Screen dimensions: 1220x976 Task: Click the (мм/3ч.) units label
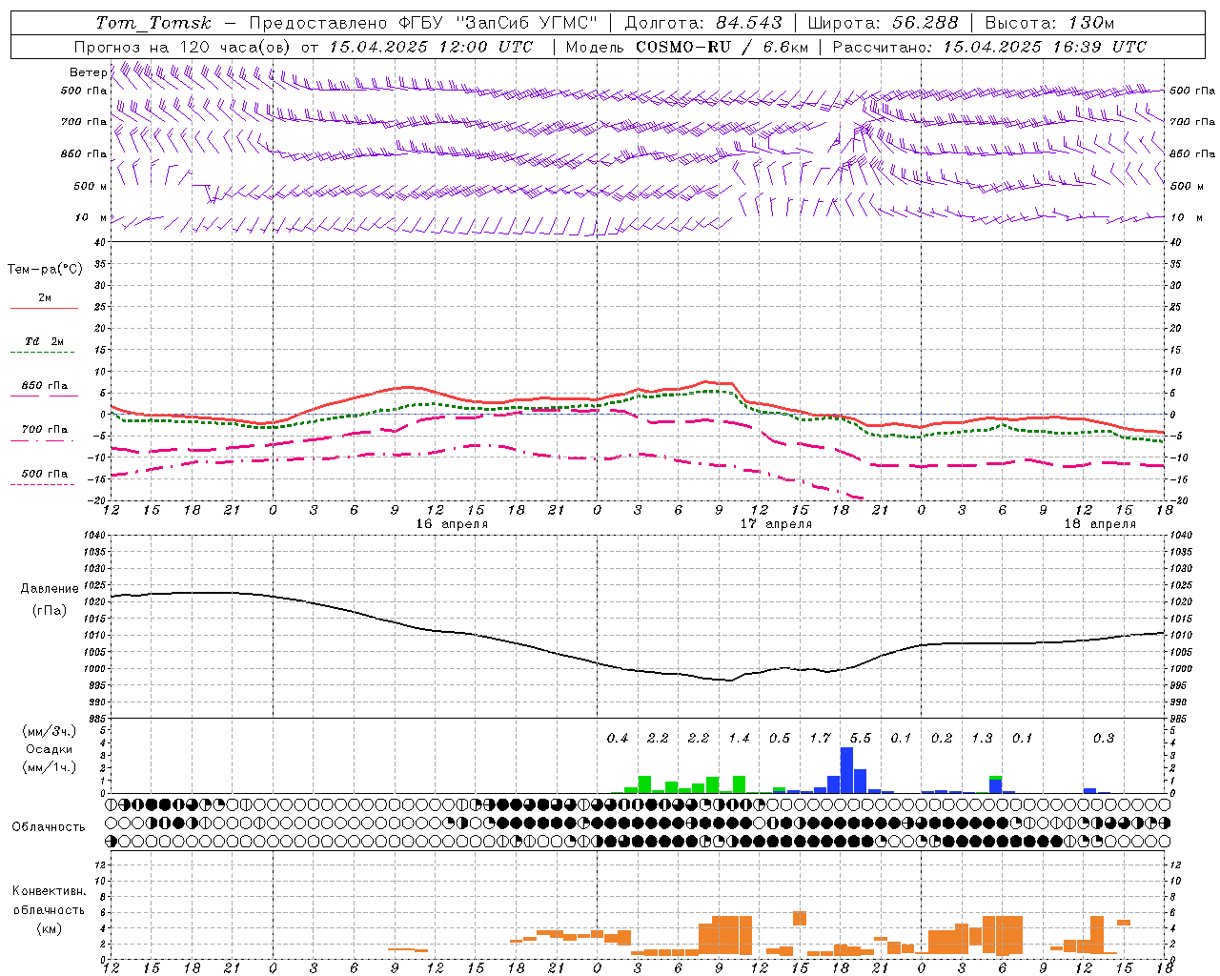(x=49, y=731)
